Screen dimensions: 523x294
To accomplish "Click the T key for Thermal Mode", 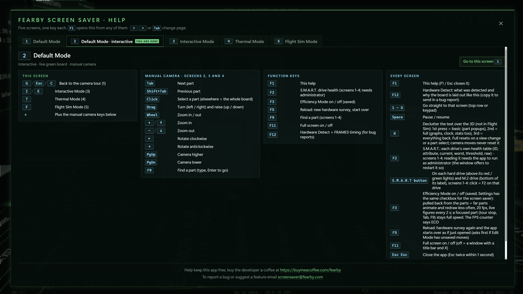I will click(27, 99).
